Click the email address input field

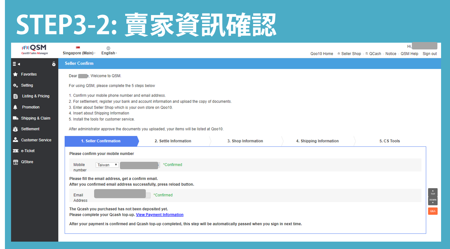122,195
